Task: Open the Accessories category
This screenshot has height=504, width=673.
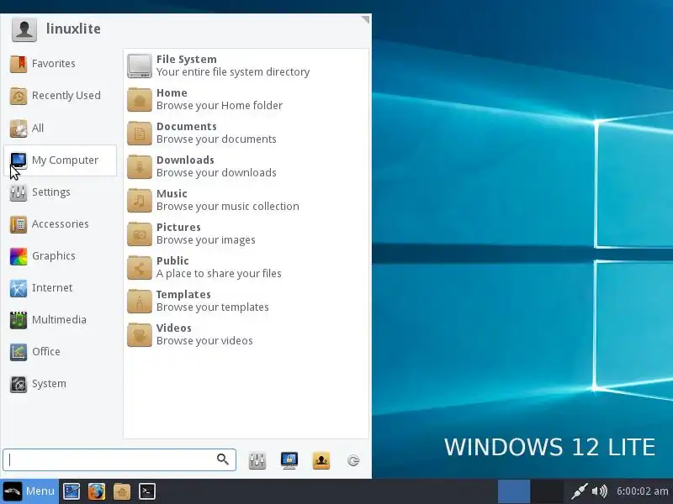Action: (x=60, y=223)
